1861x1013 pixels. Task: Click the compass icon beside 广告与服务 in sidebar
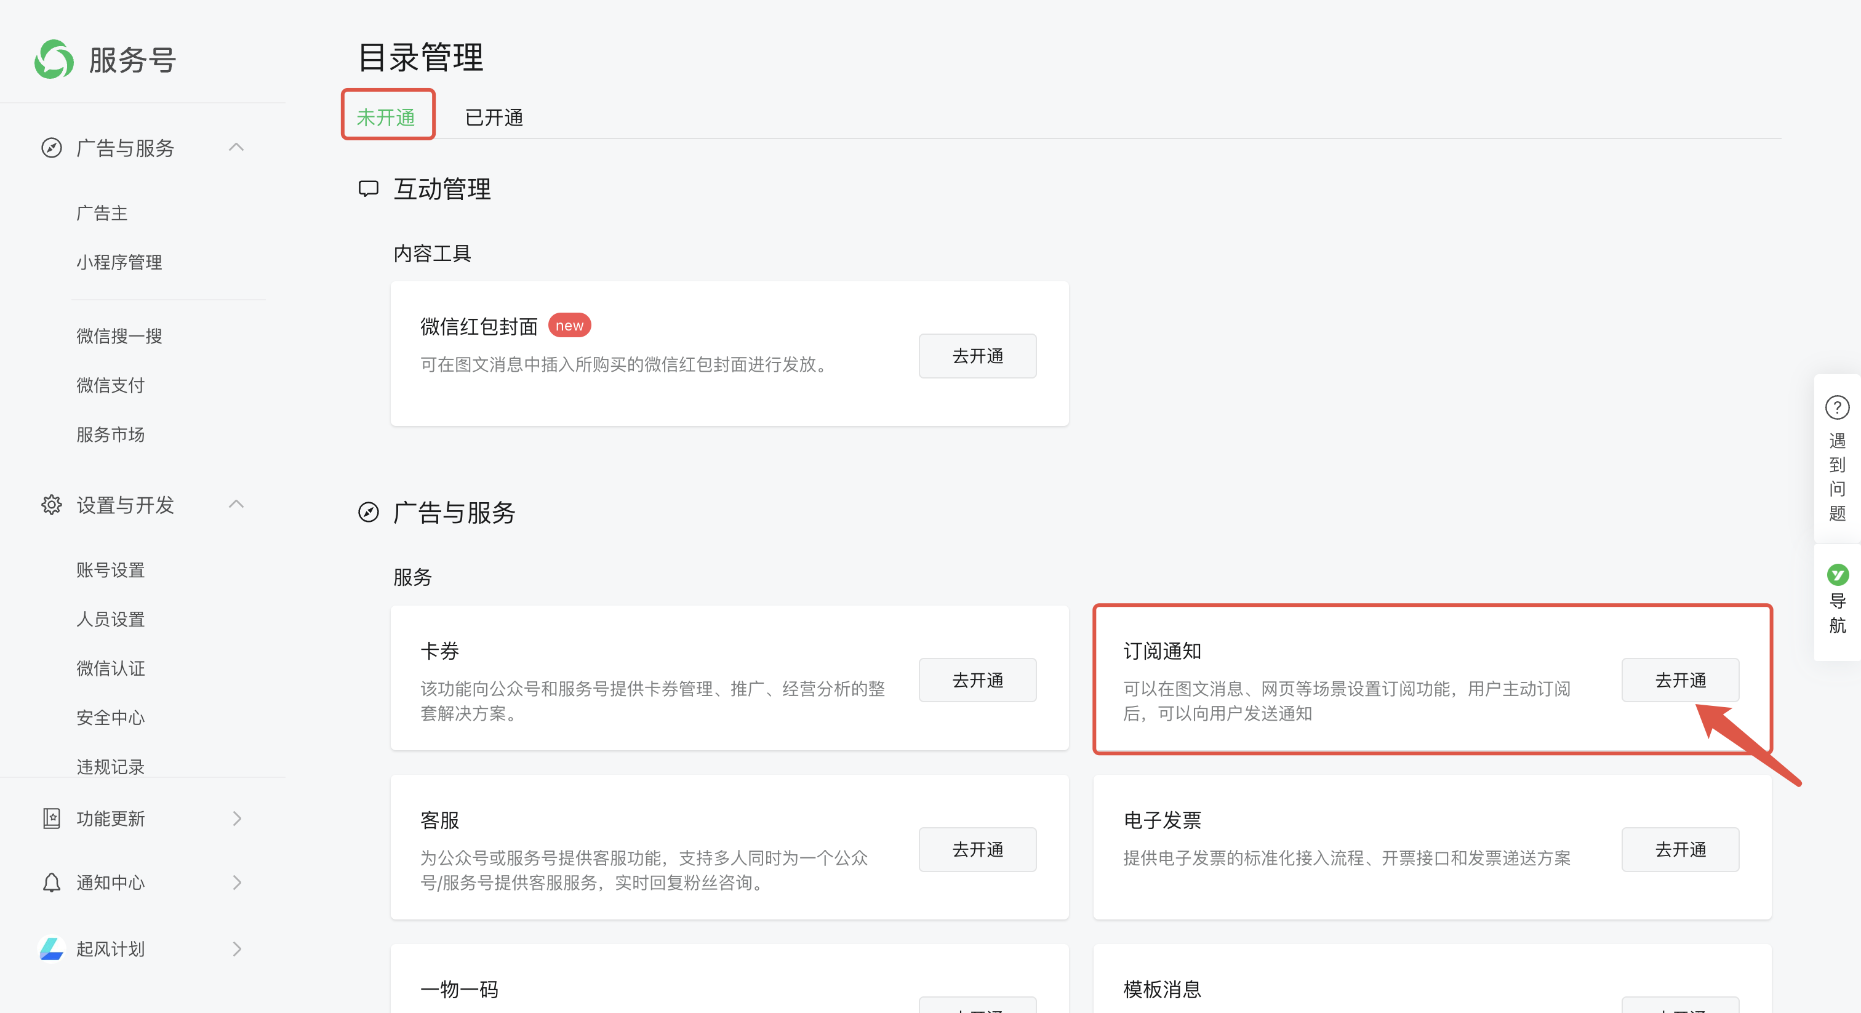tap(51, 148)
